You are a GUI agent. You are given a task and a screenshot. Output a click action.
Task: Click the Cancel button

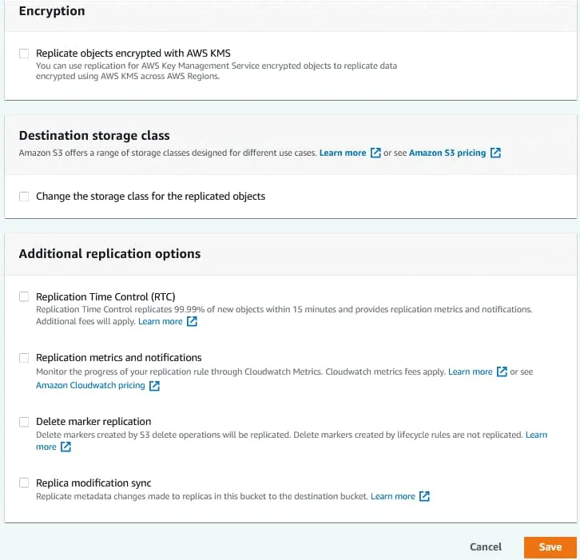(486, 547)
